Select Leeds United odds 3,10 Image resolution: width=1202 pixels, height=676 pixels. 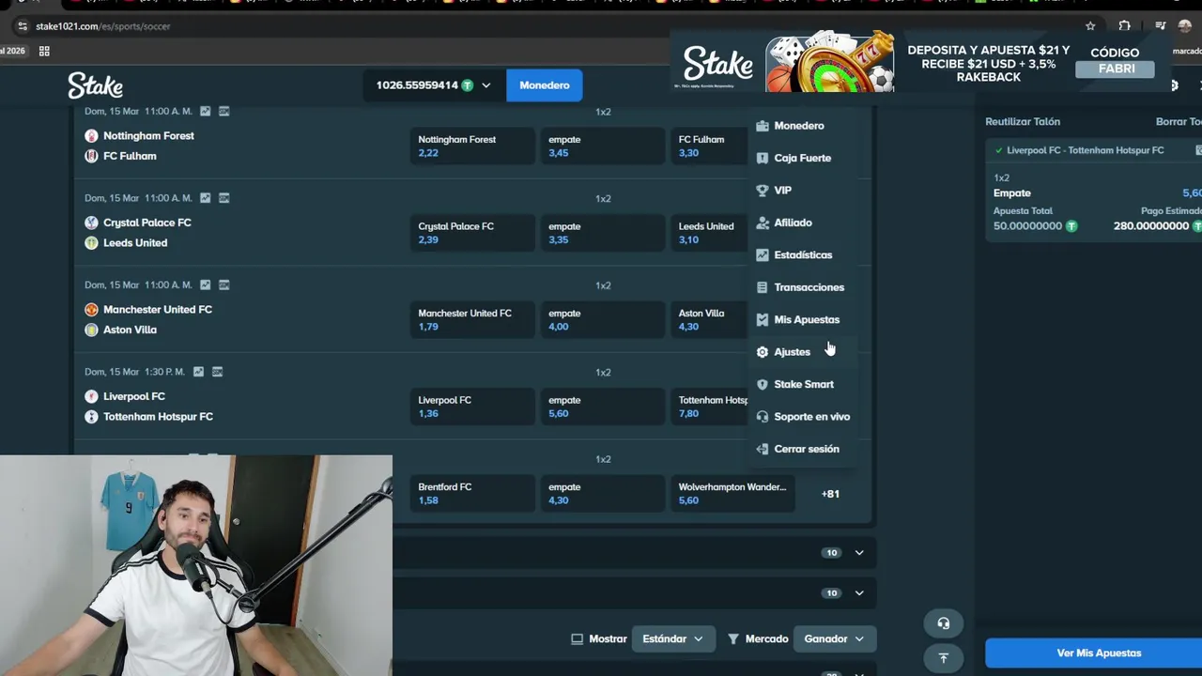click(x=710, y=233)
